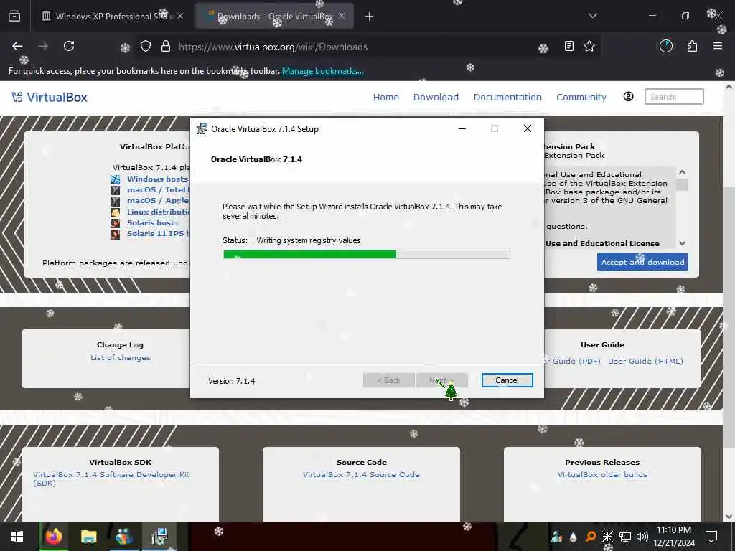The height and width of the screenshot is (551, 735).
Task: Go back using the browser back arrow
Action: (17, 46)
